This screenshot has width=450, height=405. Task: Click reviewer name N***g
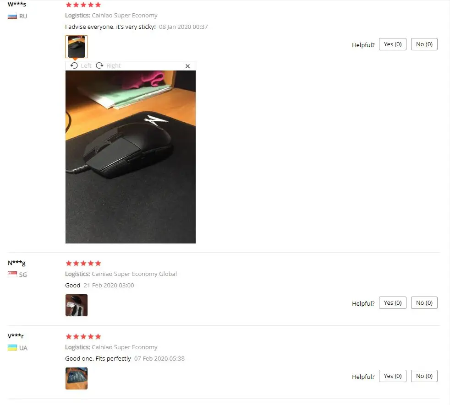[x=16, y=263]
